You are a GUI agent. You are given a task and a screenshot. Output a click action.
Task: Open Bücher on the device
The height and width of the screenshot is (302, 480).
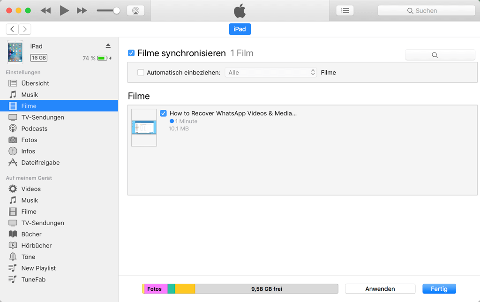[59, 234]
